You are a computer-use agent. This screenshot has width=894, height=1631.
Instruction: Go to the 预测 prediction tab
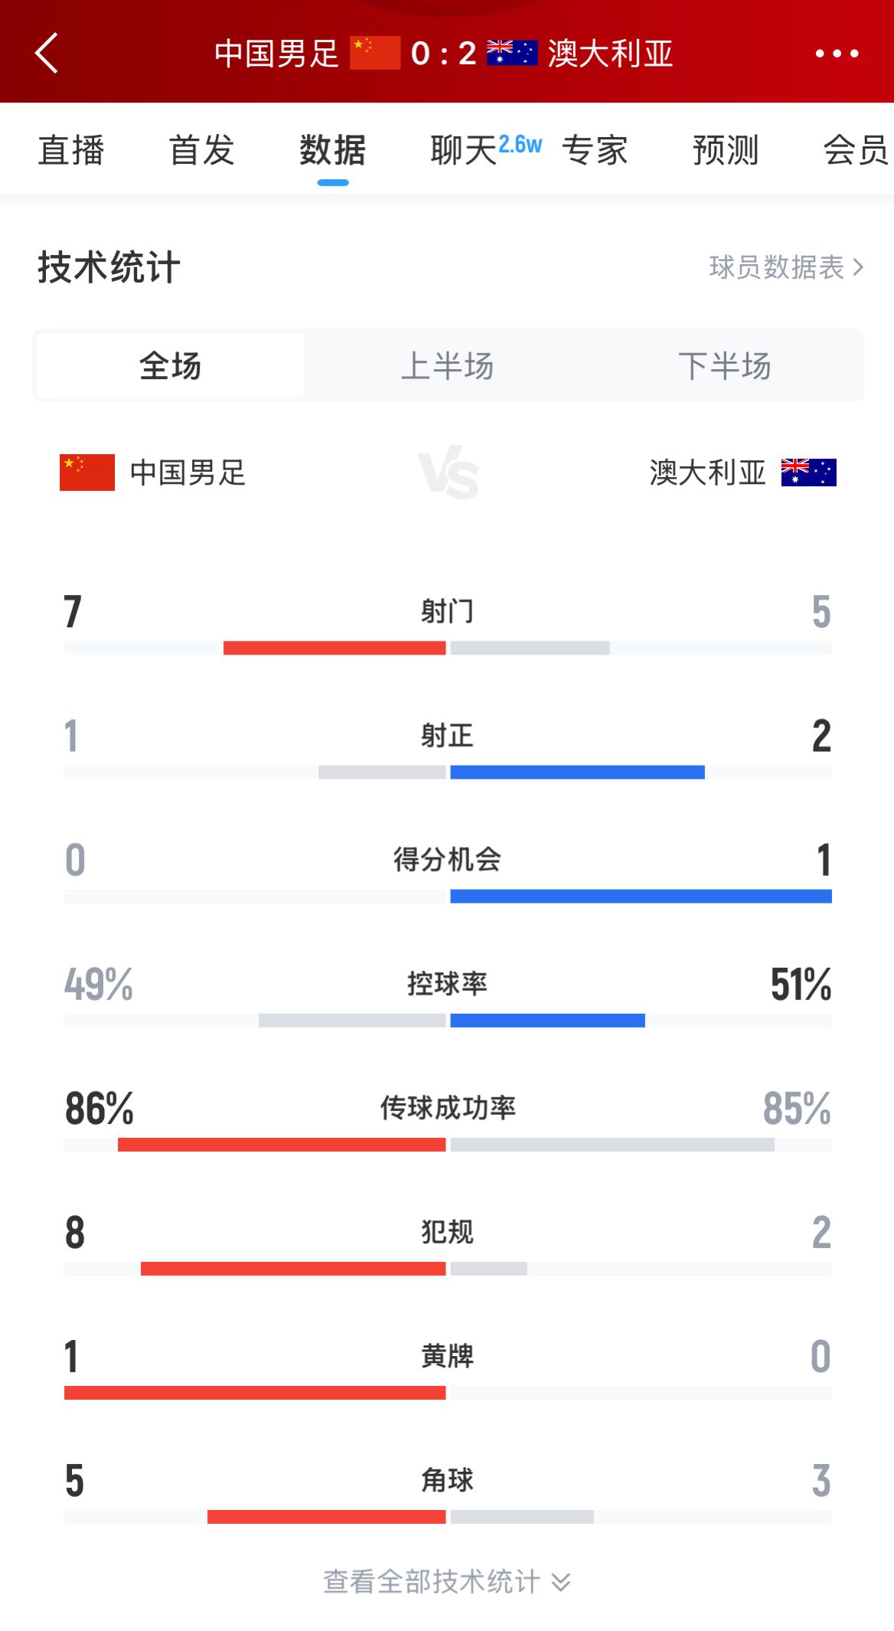click(x=725, y=149)
